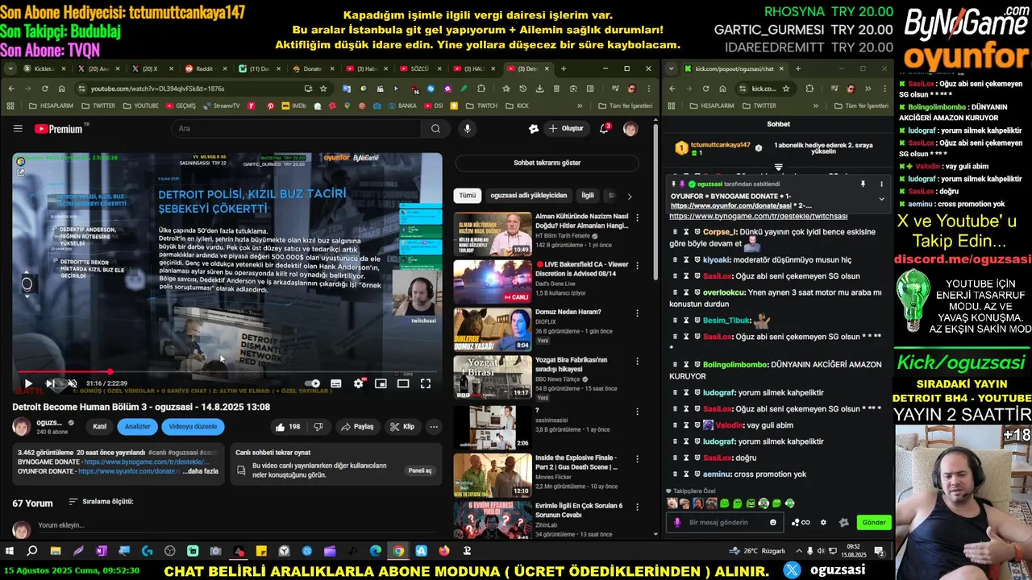The image size is (1032, 580).
Task: Share the video via Paylaş
Action: [357, 426]
